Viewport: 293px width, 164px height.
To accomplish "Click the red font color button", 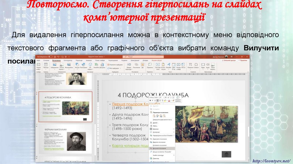I will click(x=169, y=101).
